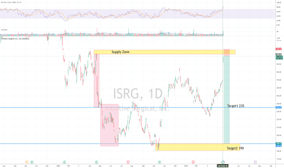The width and height of the screenshot is (284, 168).
Task: Click the blue 189.71 price axis label
Action: [x=279, y=144]
